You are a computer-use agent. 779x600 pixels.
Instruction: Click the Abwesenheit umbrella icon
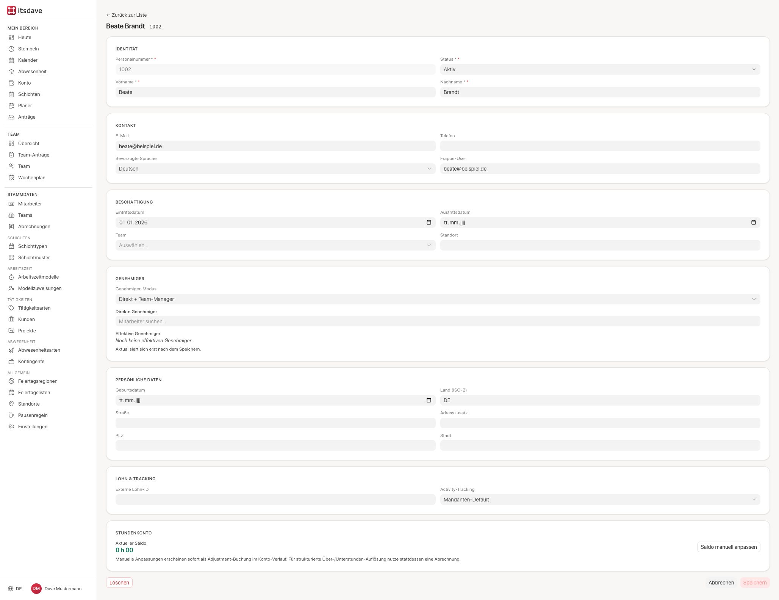click(11, 72)
